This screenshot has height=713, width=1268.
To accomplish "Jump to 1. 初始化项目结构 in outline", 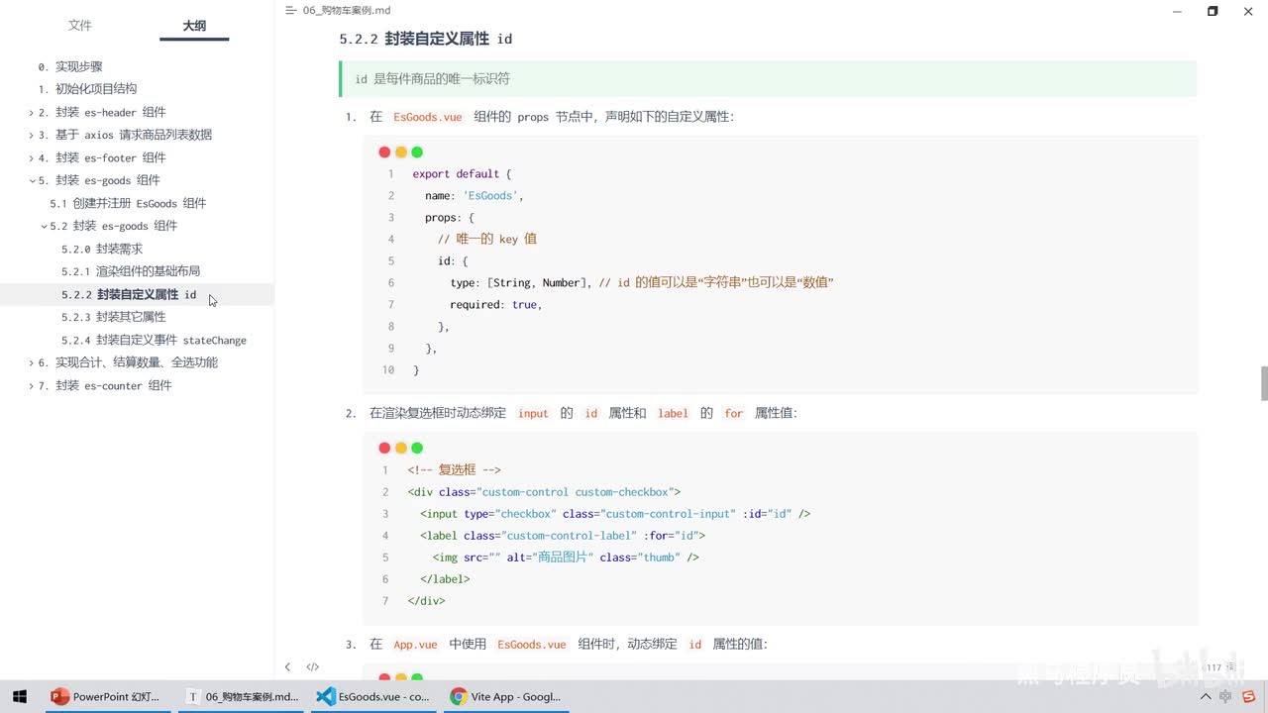I will [x=87, y=89].
